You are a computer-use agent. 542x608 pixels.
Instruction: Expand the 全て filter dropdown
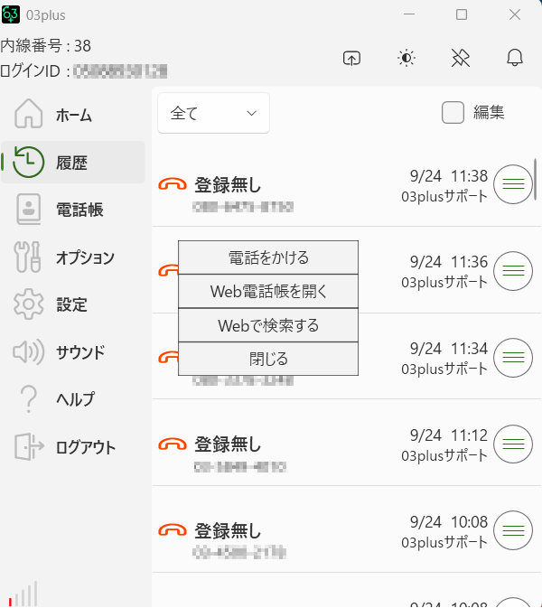(x=213, y=113)
